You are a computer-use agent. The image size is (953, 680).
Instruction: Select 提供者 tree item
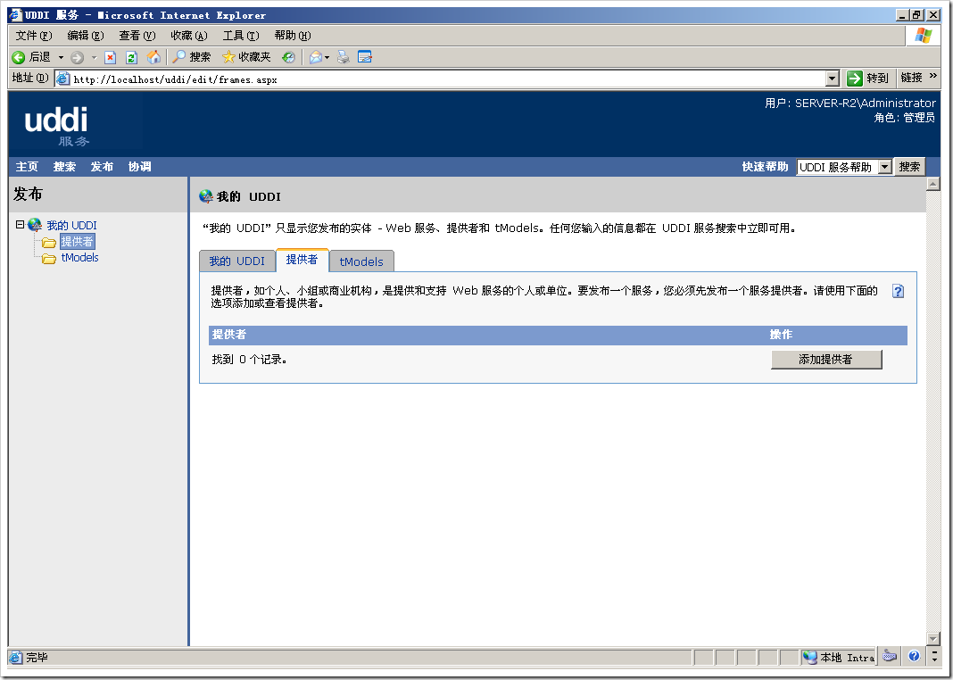coord(78,242)
